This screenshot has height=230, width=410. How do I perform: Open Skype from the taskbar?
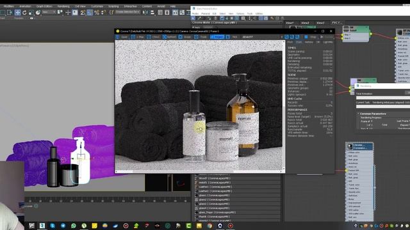click(x=53, y=226)
